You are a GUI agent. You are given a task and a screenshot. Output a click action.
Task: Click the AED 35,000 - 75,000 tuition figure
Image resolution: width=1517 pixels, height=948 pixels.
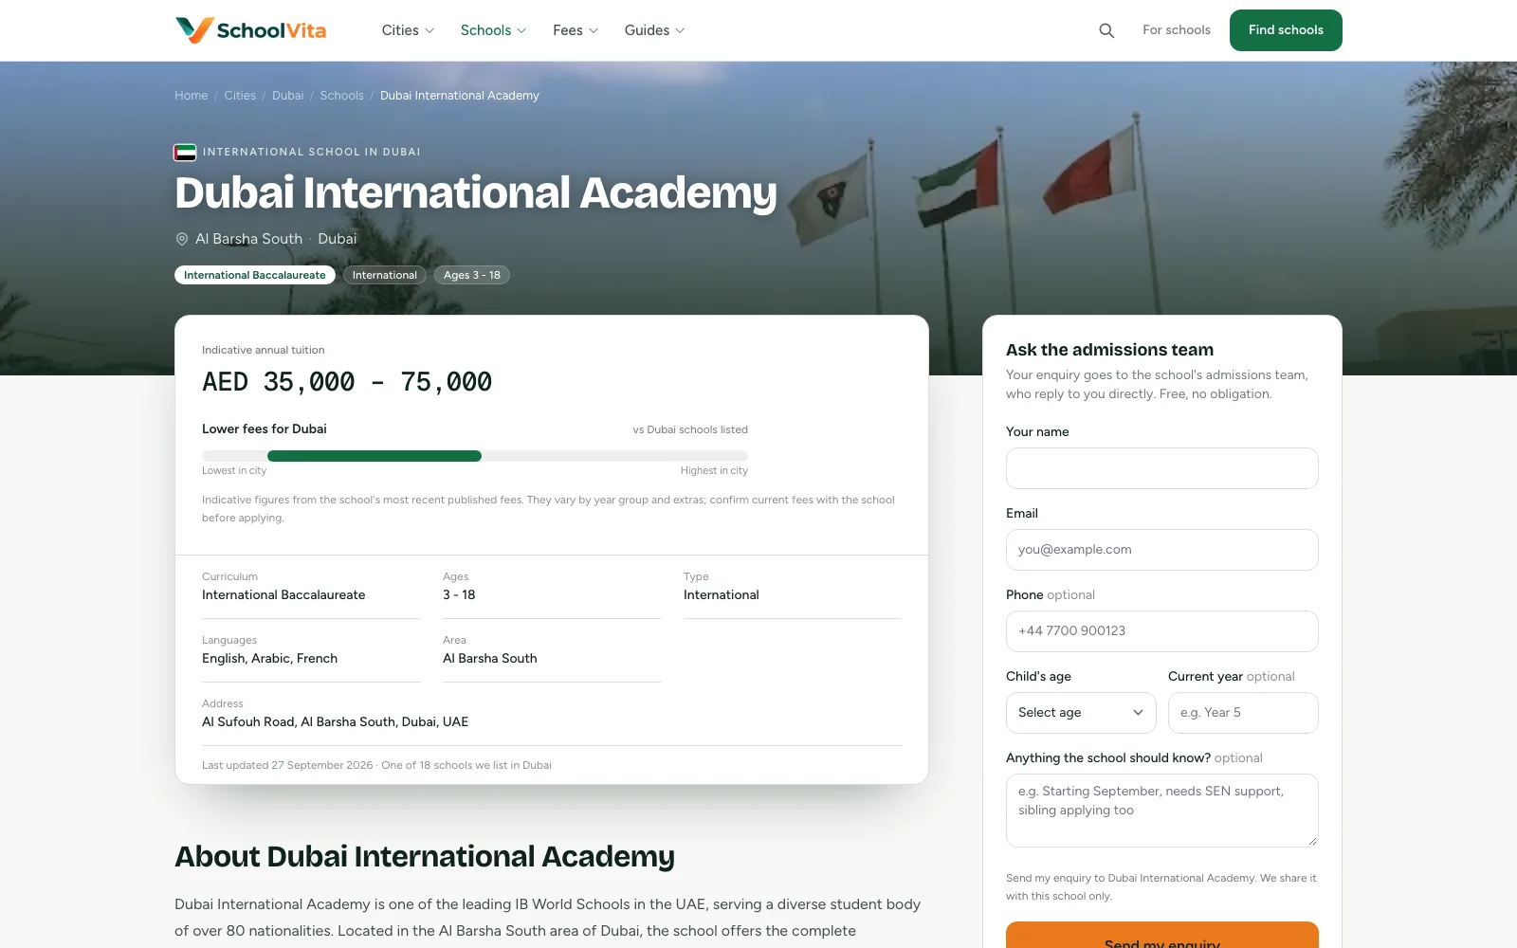click(x=347, y=382)
